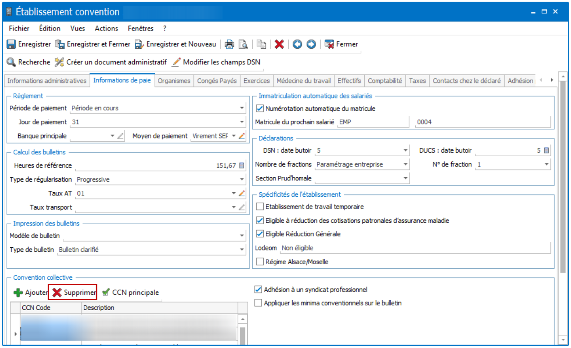
Task: Click Matricule prefix field EMP
Action: pyautogui.click(x=373, y=122)
